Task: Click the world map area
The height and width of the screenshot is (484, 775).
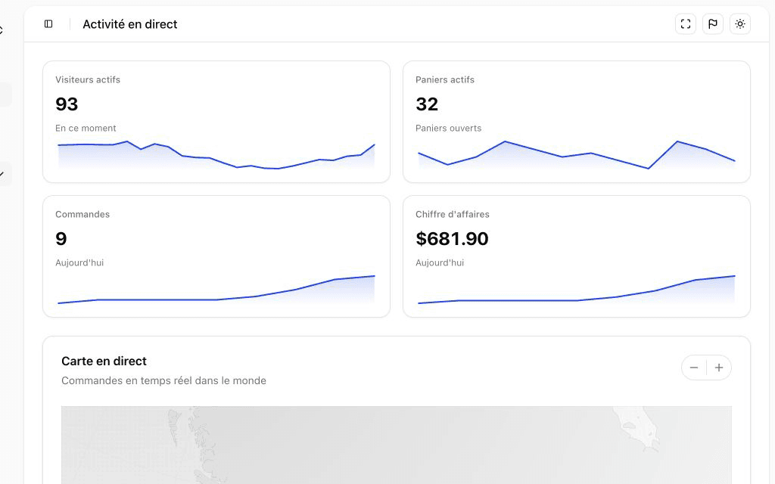Action: coord(397,445)
